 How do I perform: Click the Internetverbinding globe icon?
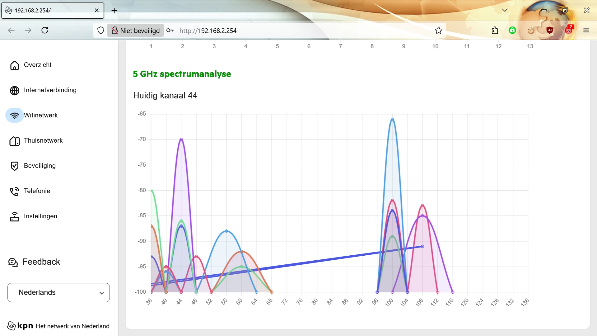pyautogui.click(x=15, y=90)
